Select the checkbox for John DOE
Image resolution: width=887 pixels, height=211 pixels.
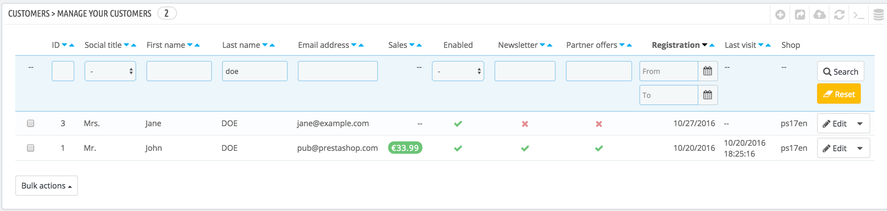pyautogui.click(x=30, y=148)
